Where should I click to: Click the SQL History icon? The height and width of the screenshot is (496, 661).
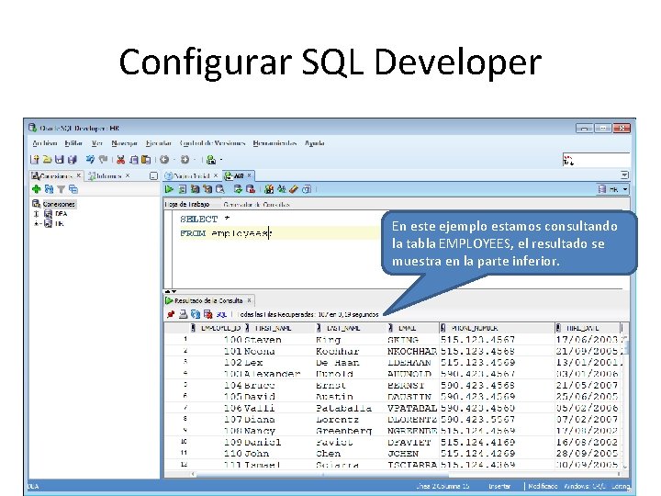(x=307, y=189)
